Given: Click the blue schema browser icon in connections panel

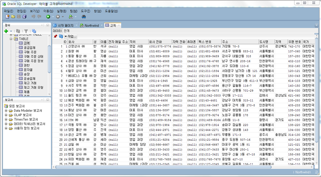Looking at the screenshot, I should click(x=34, y=31).
